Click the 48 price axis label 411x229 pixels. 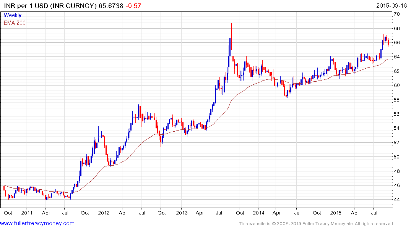point(397,171)
